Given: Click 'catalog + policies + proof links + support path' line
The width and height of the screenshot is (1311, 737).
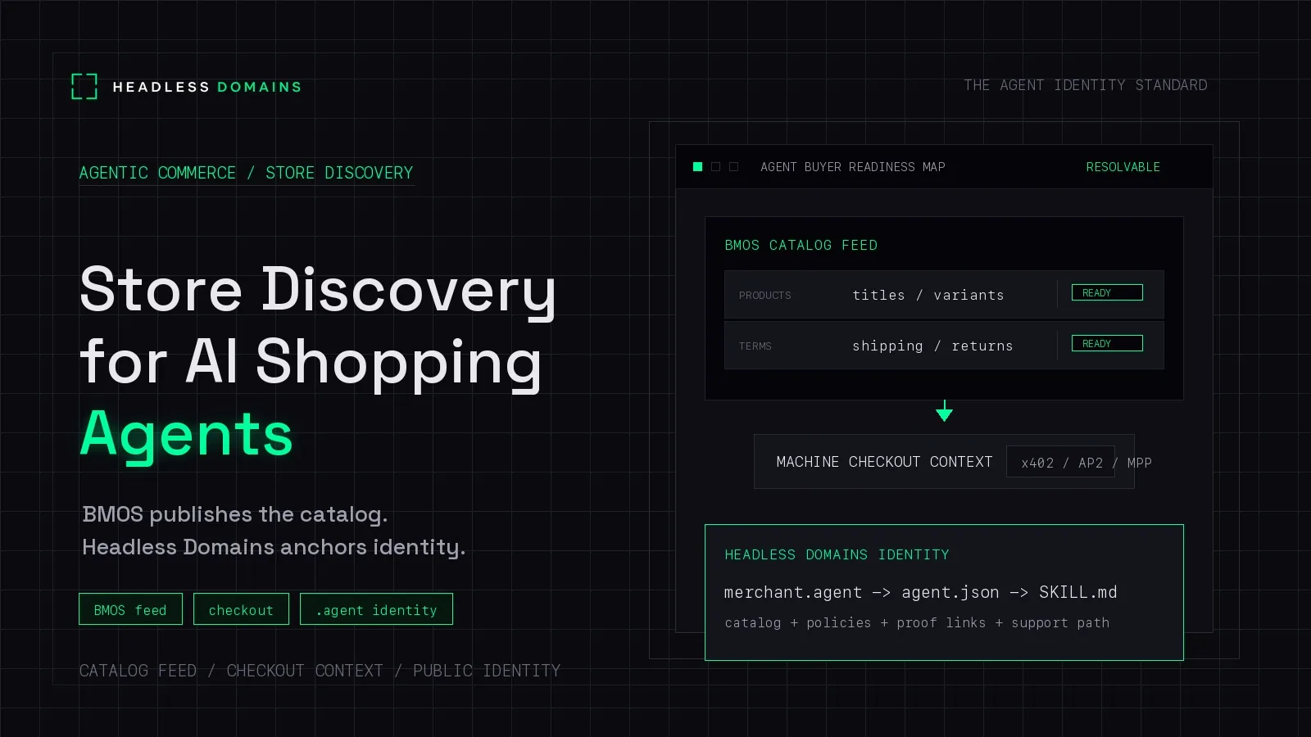Looking at the screenshot, I should [x=917, y=622].
